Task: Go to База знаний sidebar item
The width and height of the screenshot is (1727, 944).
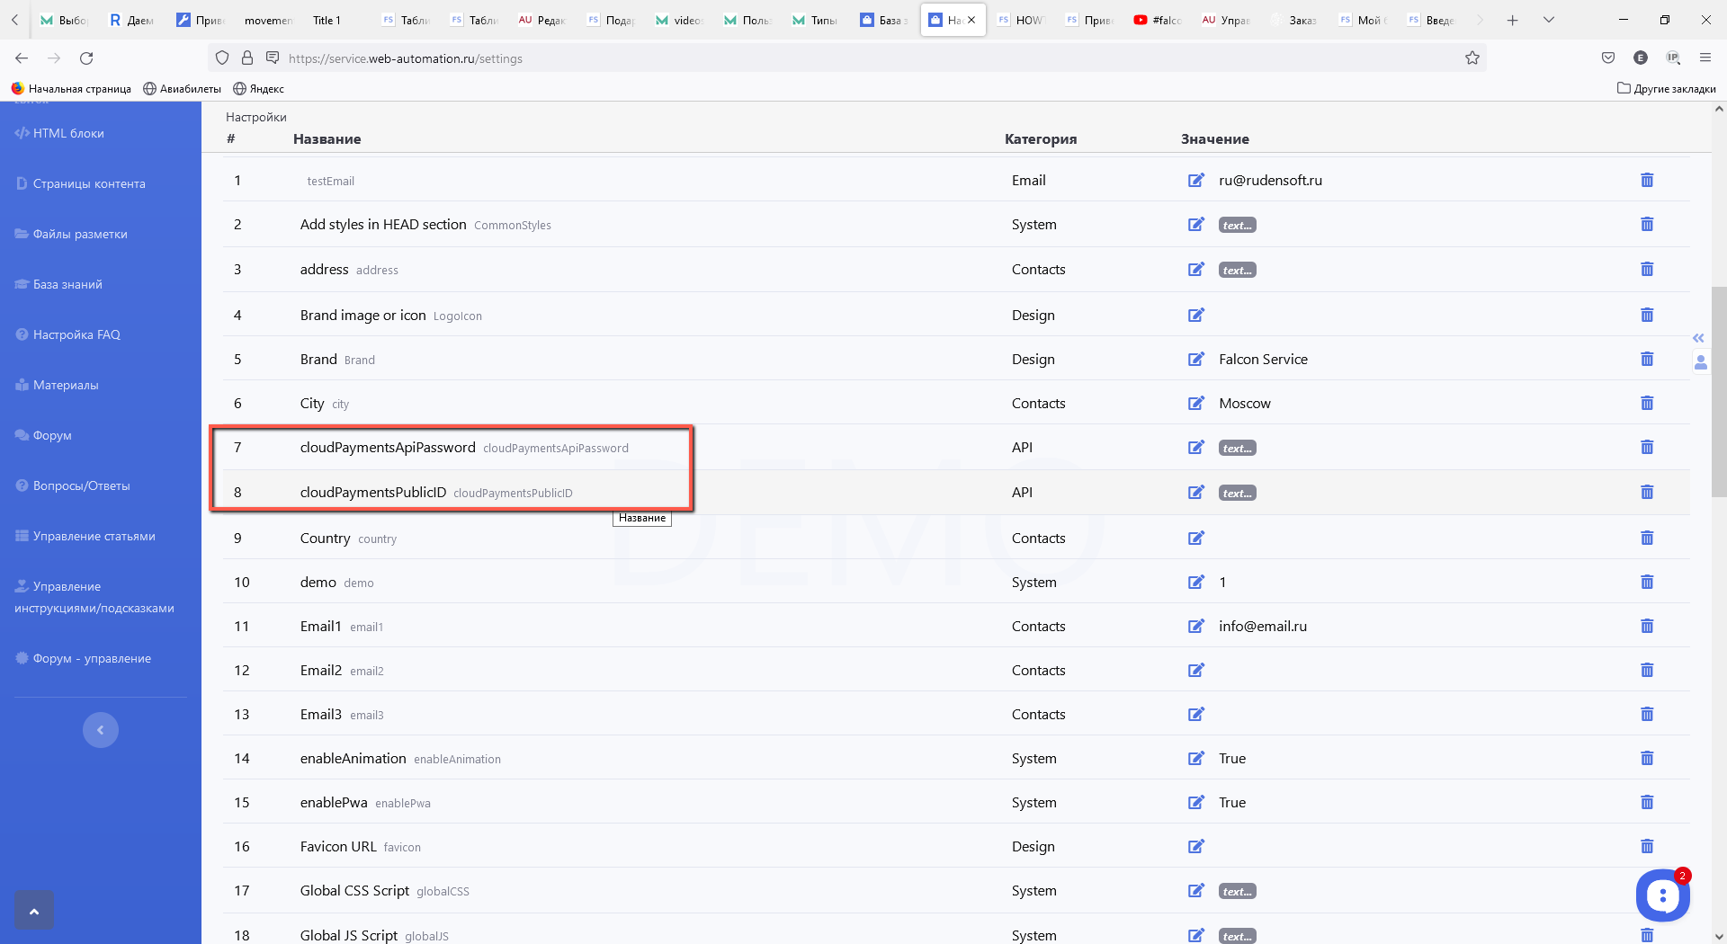Action: point(67,284)
